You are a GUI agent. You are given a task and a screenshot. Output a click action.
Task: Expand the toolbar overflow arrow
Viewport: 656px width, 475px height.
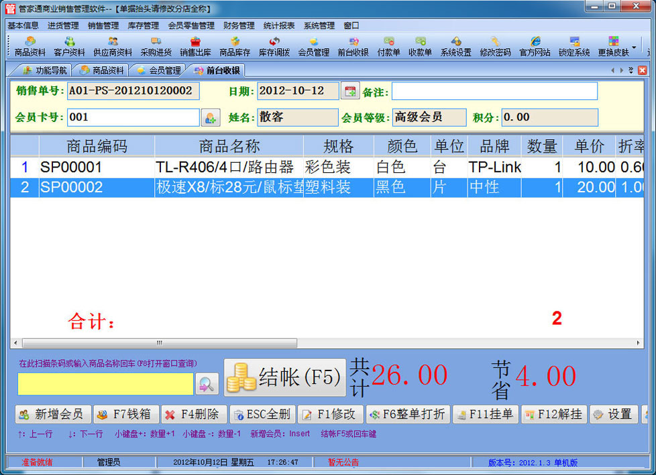click(x=635, y=47)
